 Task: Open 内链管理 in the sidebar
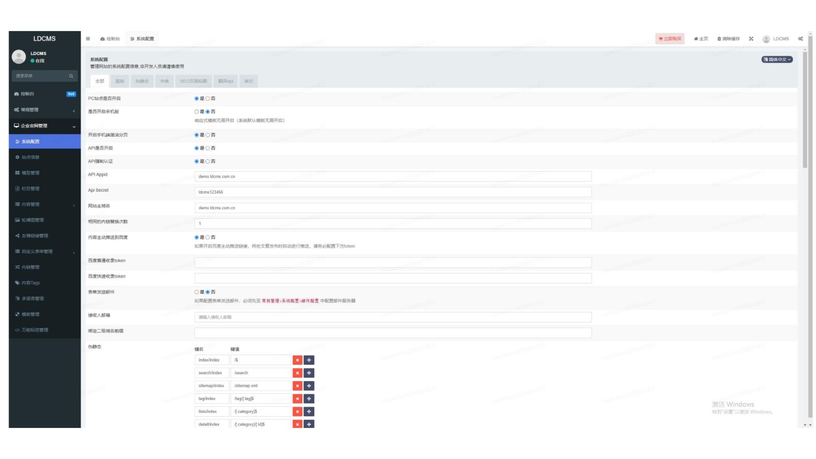point(45,267)
